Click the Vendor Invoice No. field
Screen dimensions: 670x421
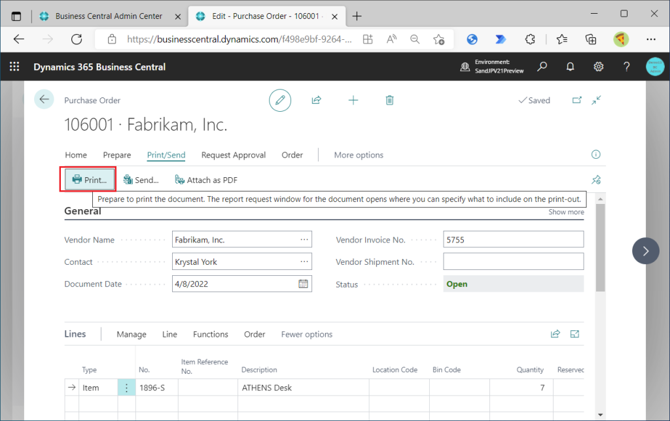pos(513,239)
